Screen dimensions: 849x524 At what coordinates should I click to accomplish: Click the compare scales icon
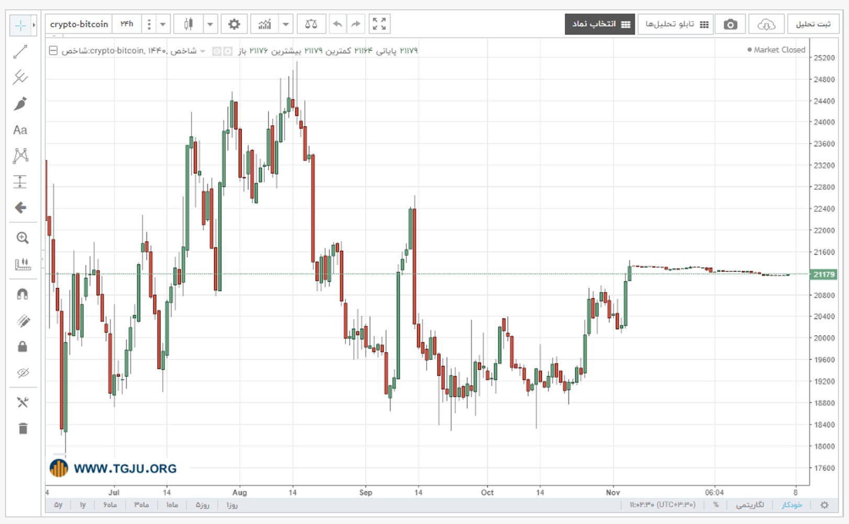(x=311, y=24)
